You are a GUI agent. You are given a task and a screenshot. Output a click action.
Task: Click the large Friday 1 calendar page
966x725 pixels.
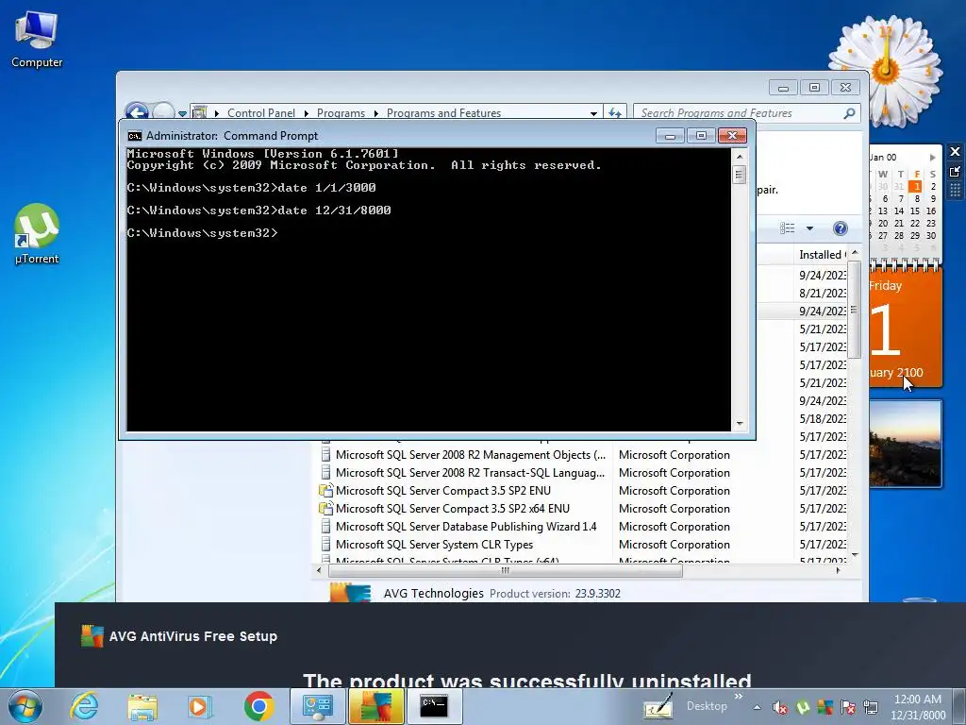[x=905, y=327]
